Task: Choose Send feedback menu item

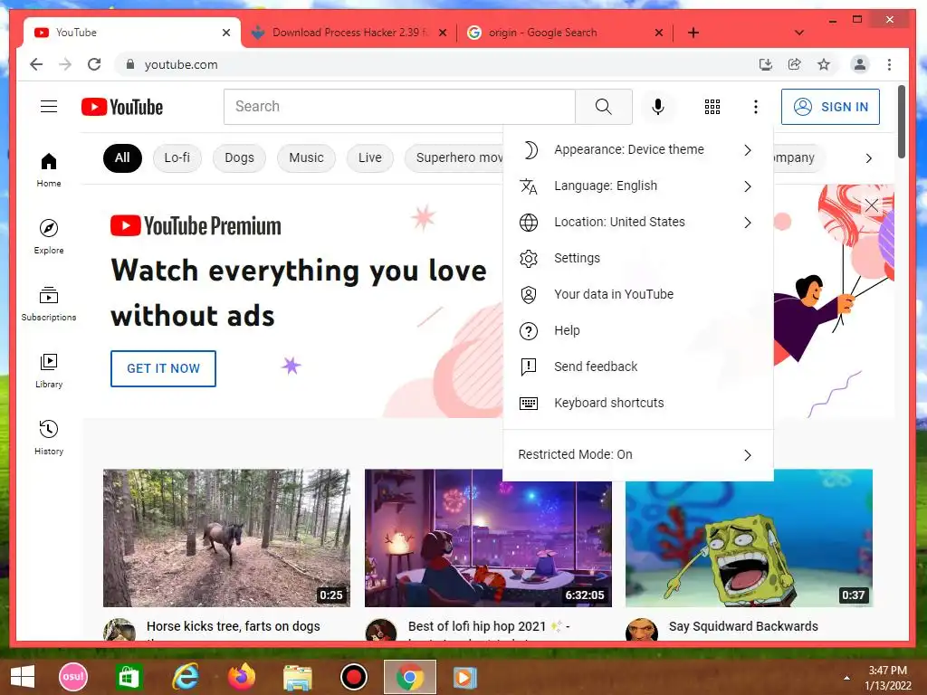Action: pos(638,367)
